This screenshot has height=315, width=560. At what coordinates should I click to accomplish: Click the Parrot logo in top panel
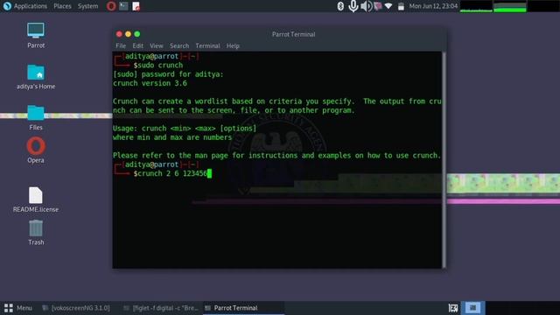pos(7,6)
